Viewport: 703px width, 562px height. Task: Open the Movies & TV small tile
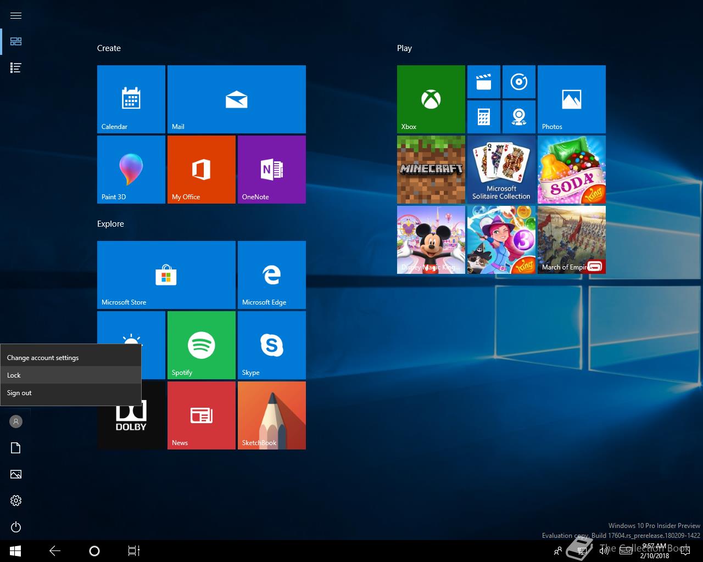coord(484,82)
